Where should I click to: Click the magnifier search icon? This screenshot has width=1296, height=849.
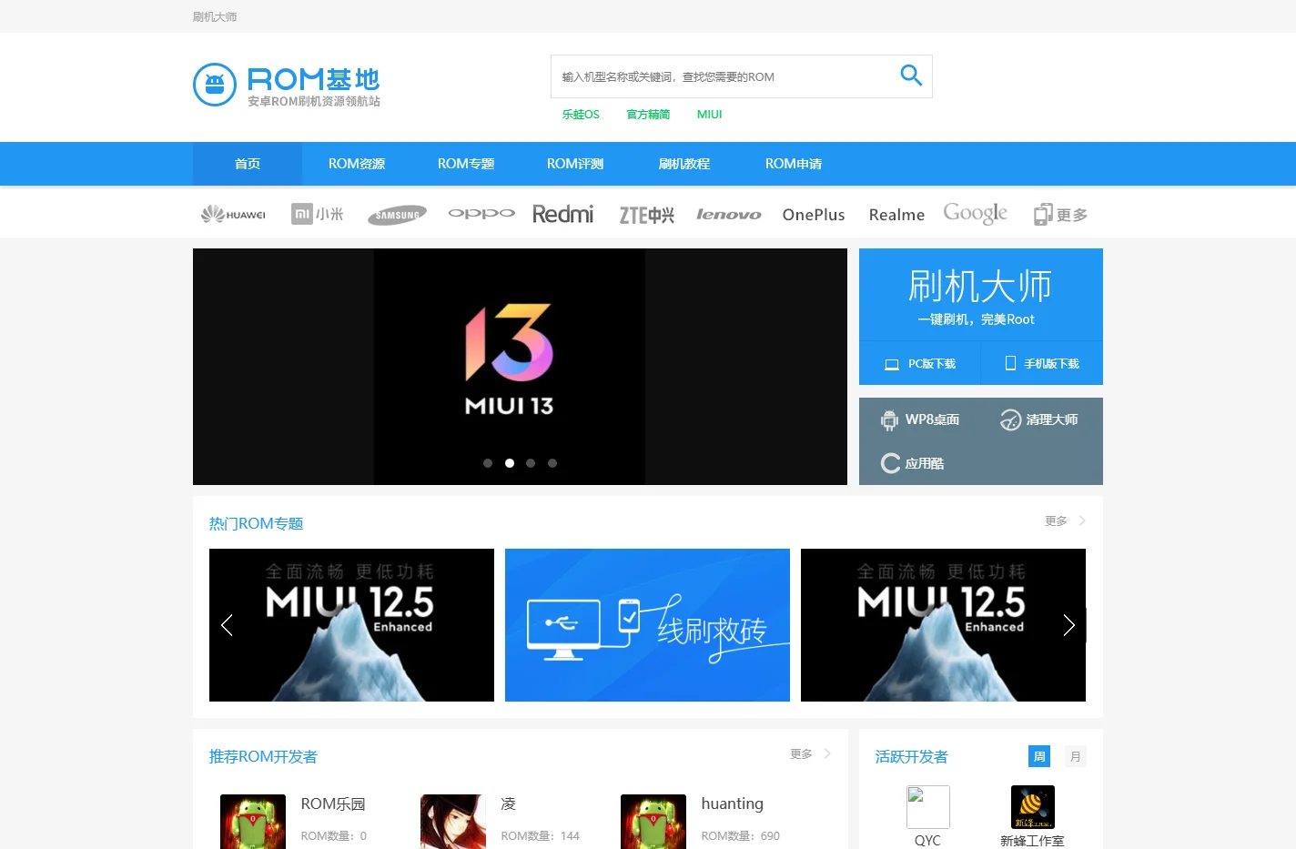(x=911, y=76)
